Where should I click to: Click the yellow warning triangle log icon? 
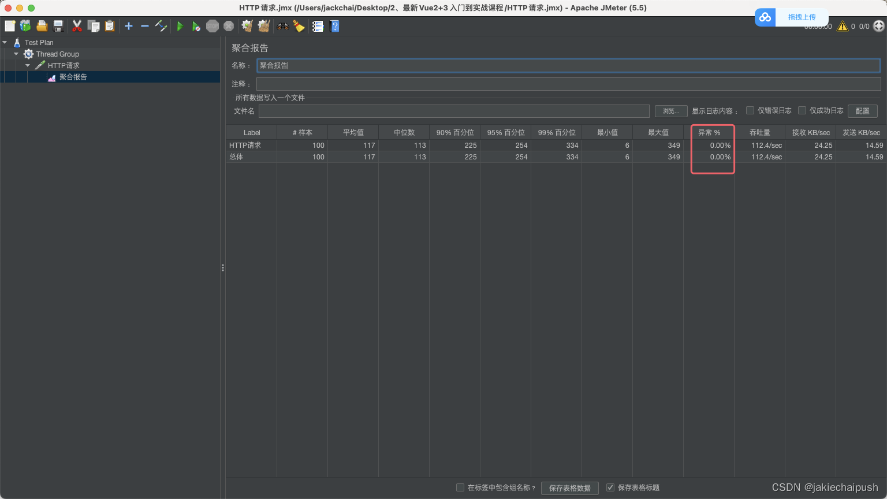point(843,26)
